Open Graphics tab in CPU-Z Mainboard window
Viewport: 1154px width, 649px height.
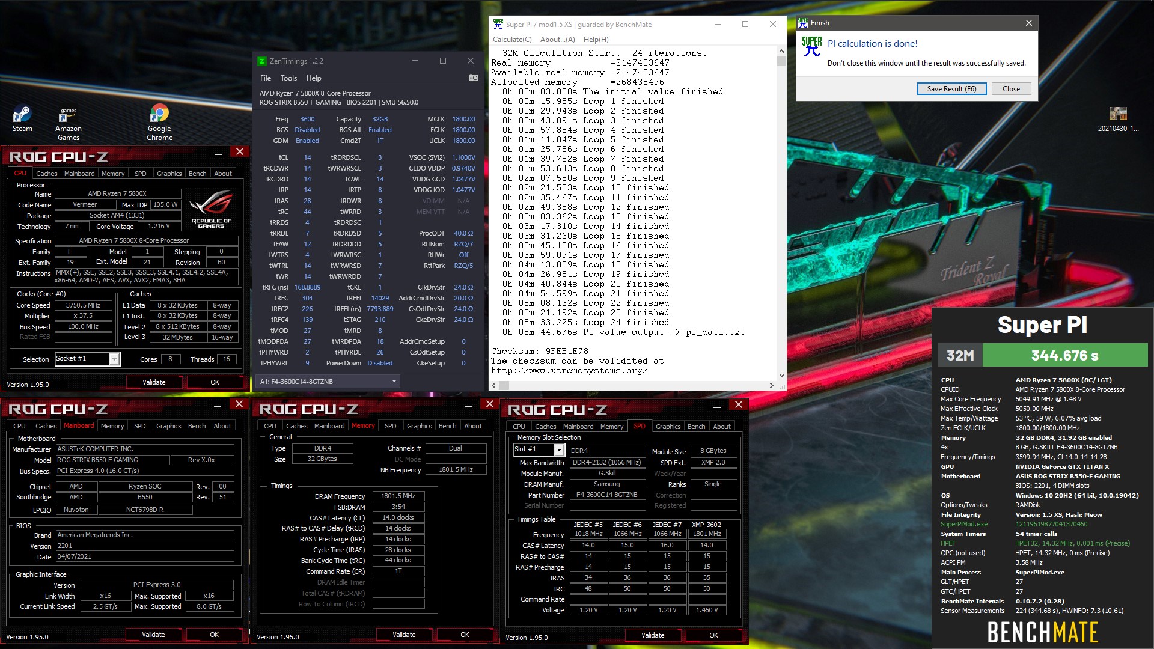[168, 426]
